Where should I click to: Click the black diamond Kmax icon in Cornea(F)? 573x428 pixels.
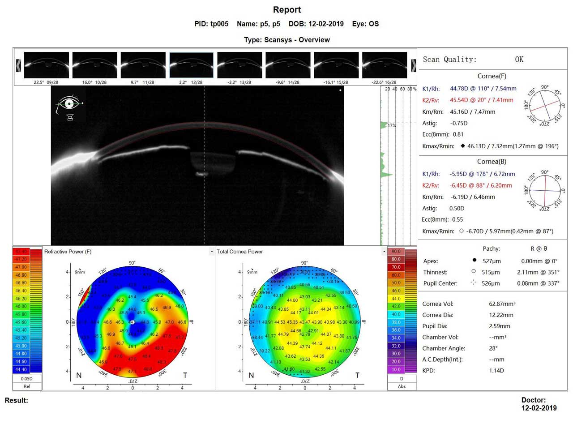462,146
